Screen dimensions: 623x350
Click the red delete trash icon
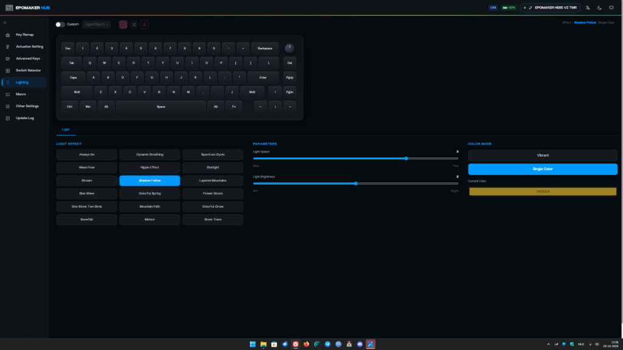click(145, 24)
